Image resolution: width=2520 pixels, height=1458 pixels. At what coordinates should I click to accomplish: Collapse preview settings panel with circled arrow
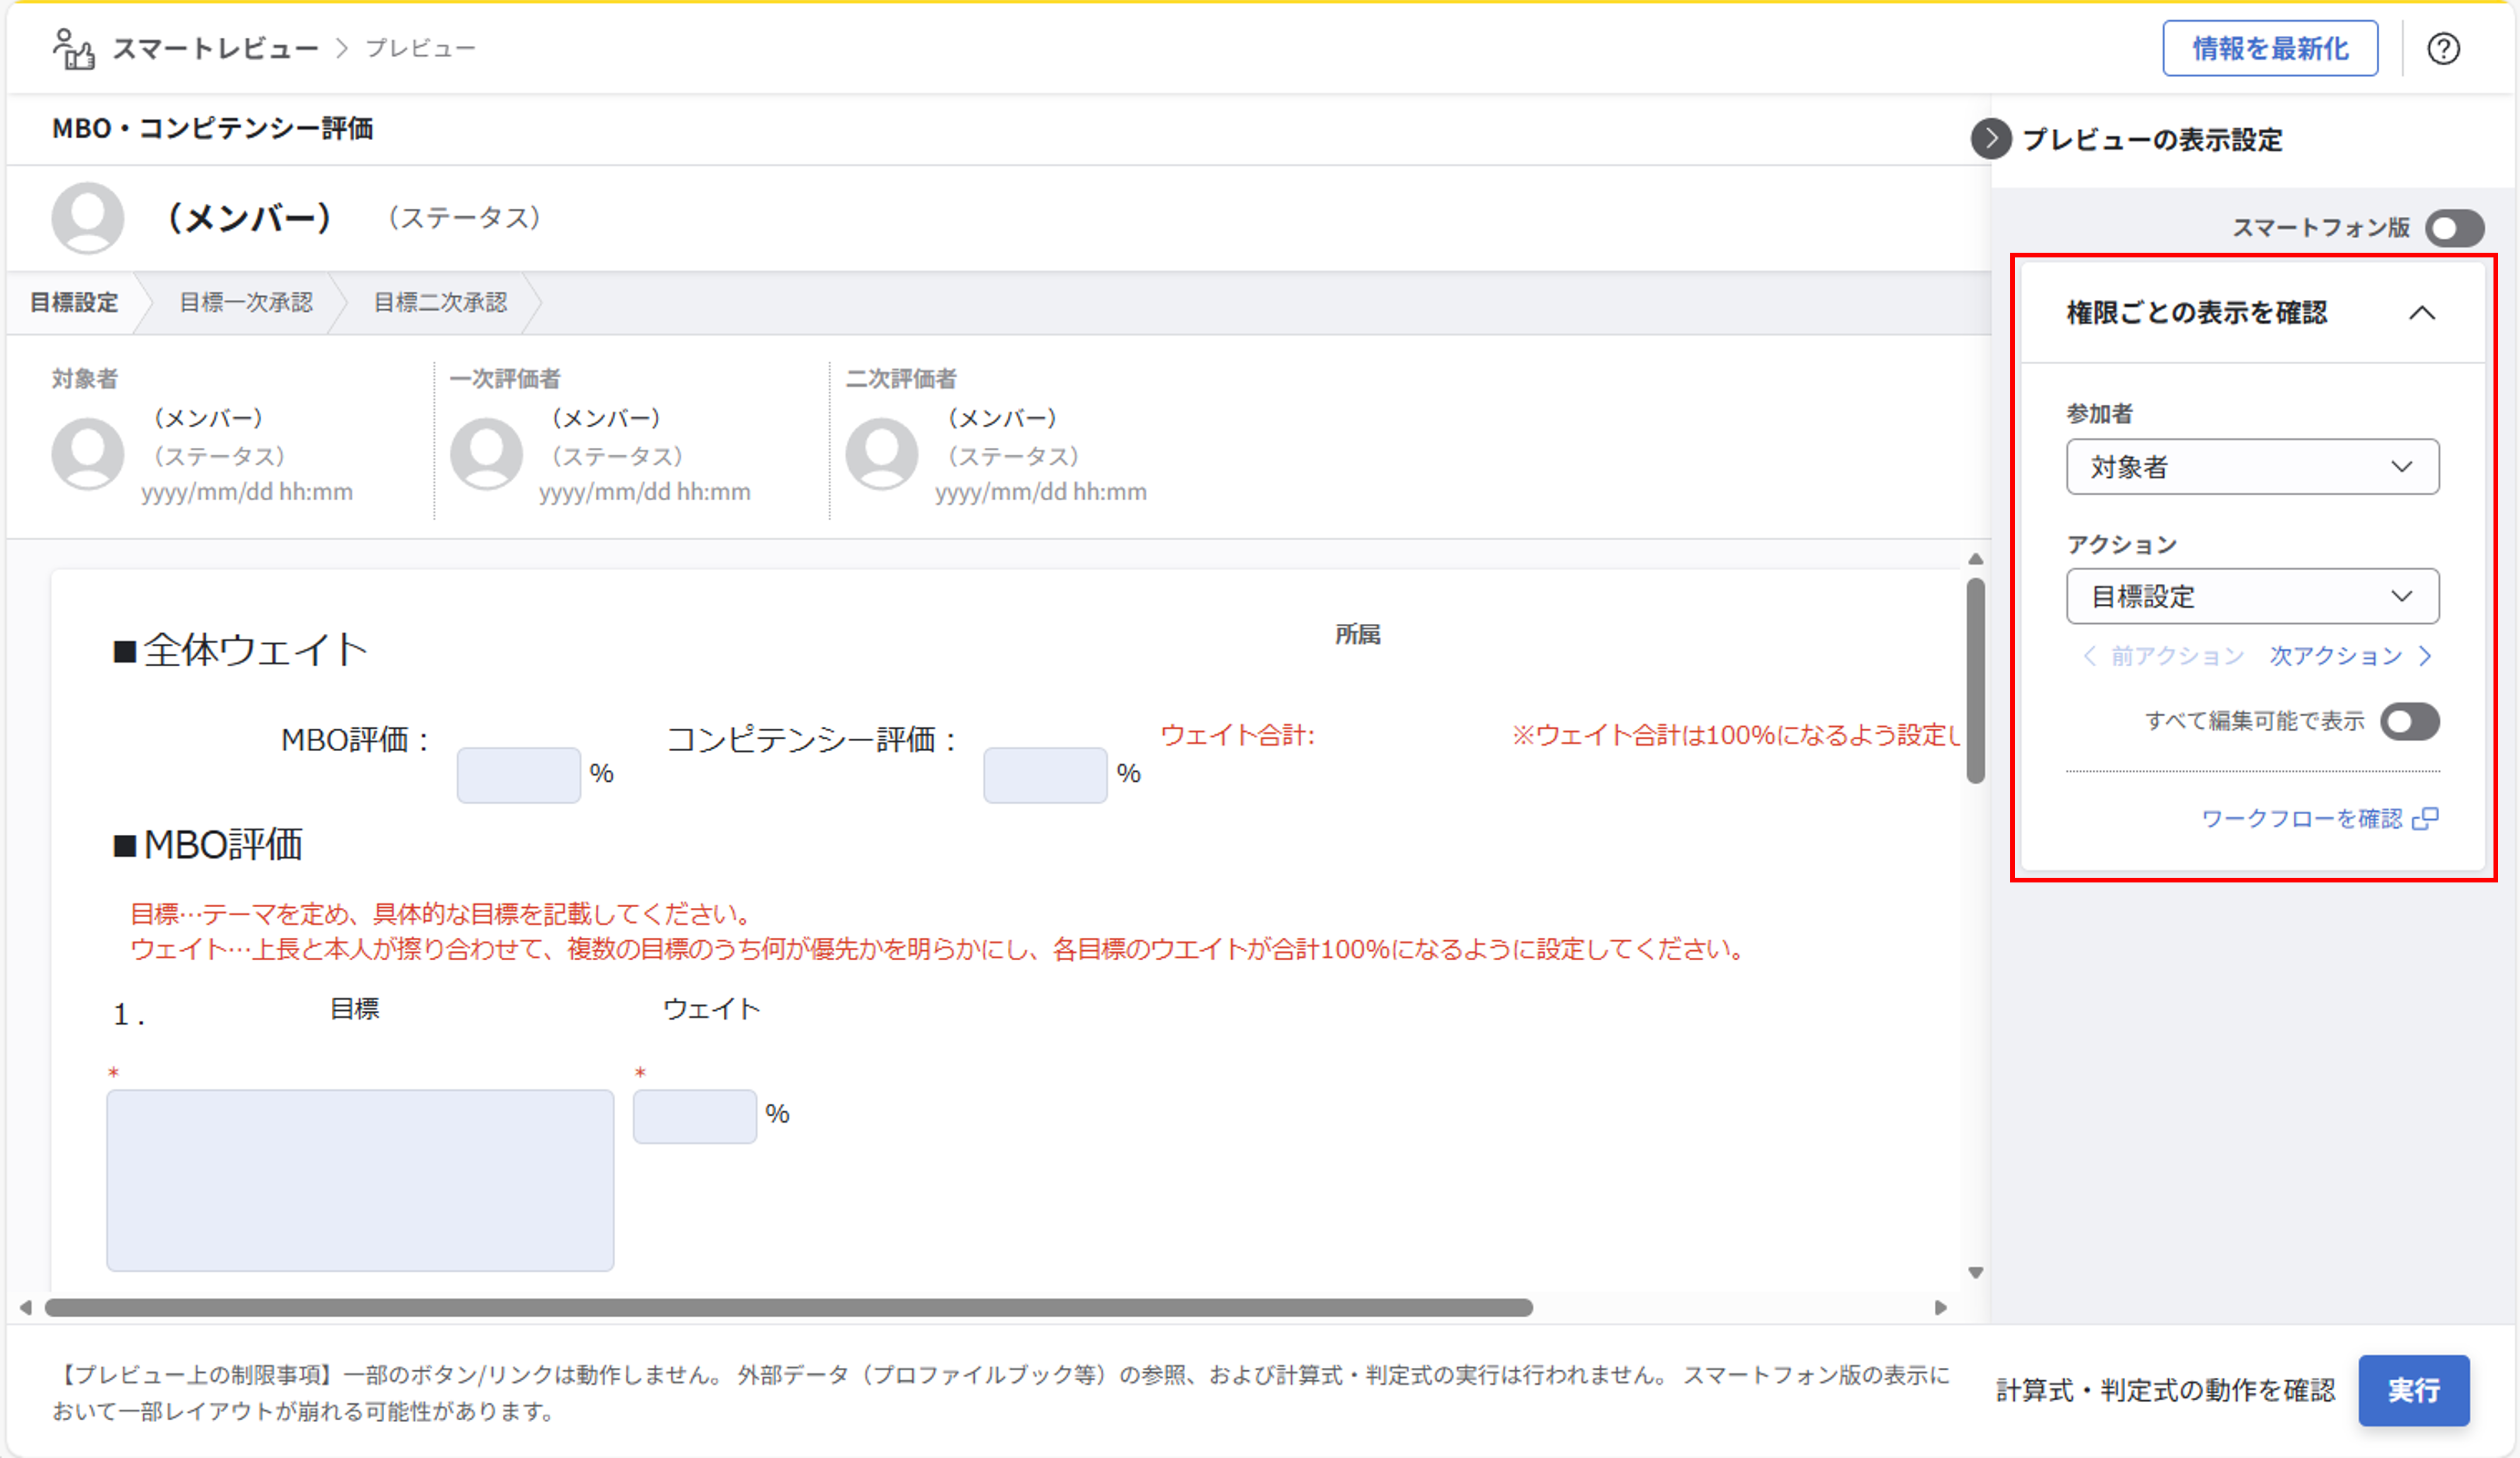click(x=1990, y=139)
